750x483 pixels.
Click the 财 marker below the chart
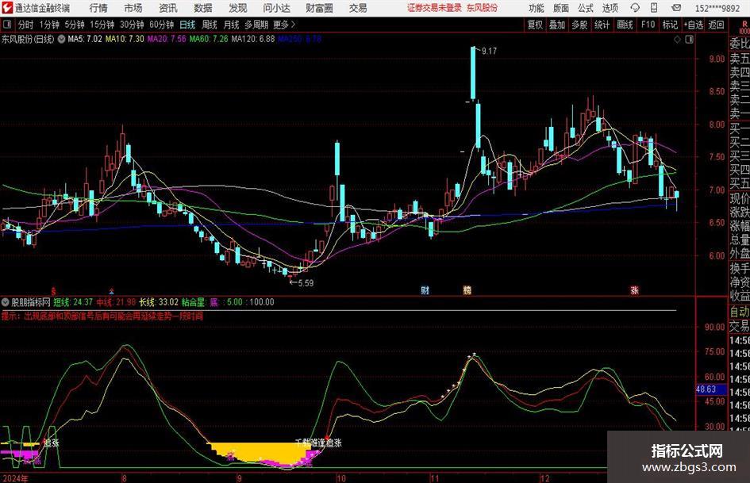click(425, 290)
